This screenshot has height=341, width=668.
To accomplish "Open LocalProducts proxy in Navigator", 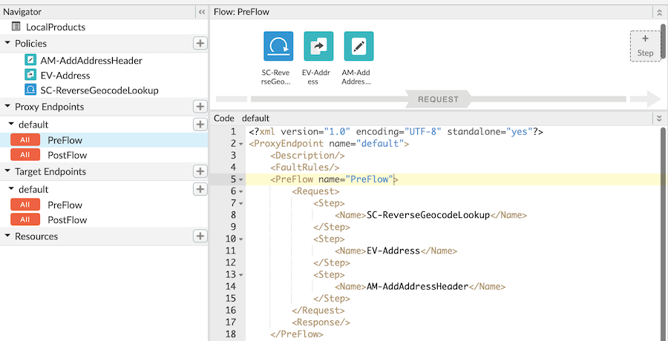I will (56, 27).
